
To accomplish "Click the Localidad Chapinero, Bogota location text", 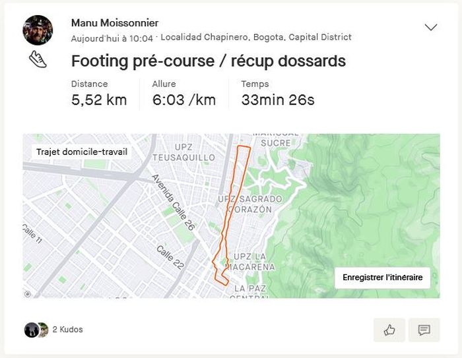I will click(x=256, y=38).
